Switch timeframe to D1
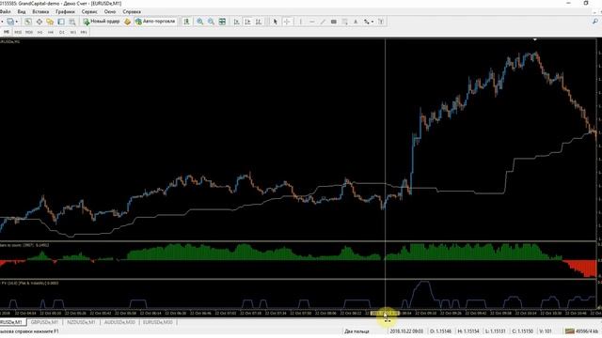 (x=62, y=32)
